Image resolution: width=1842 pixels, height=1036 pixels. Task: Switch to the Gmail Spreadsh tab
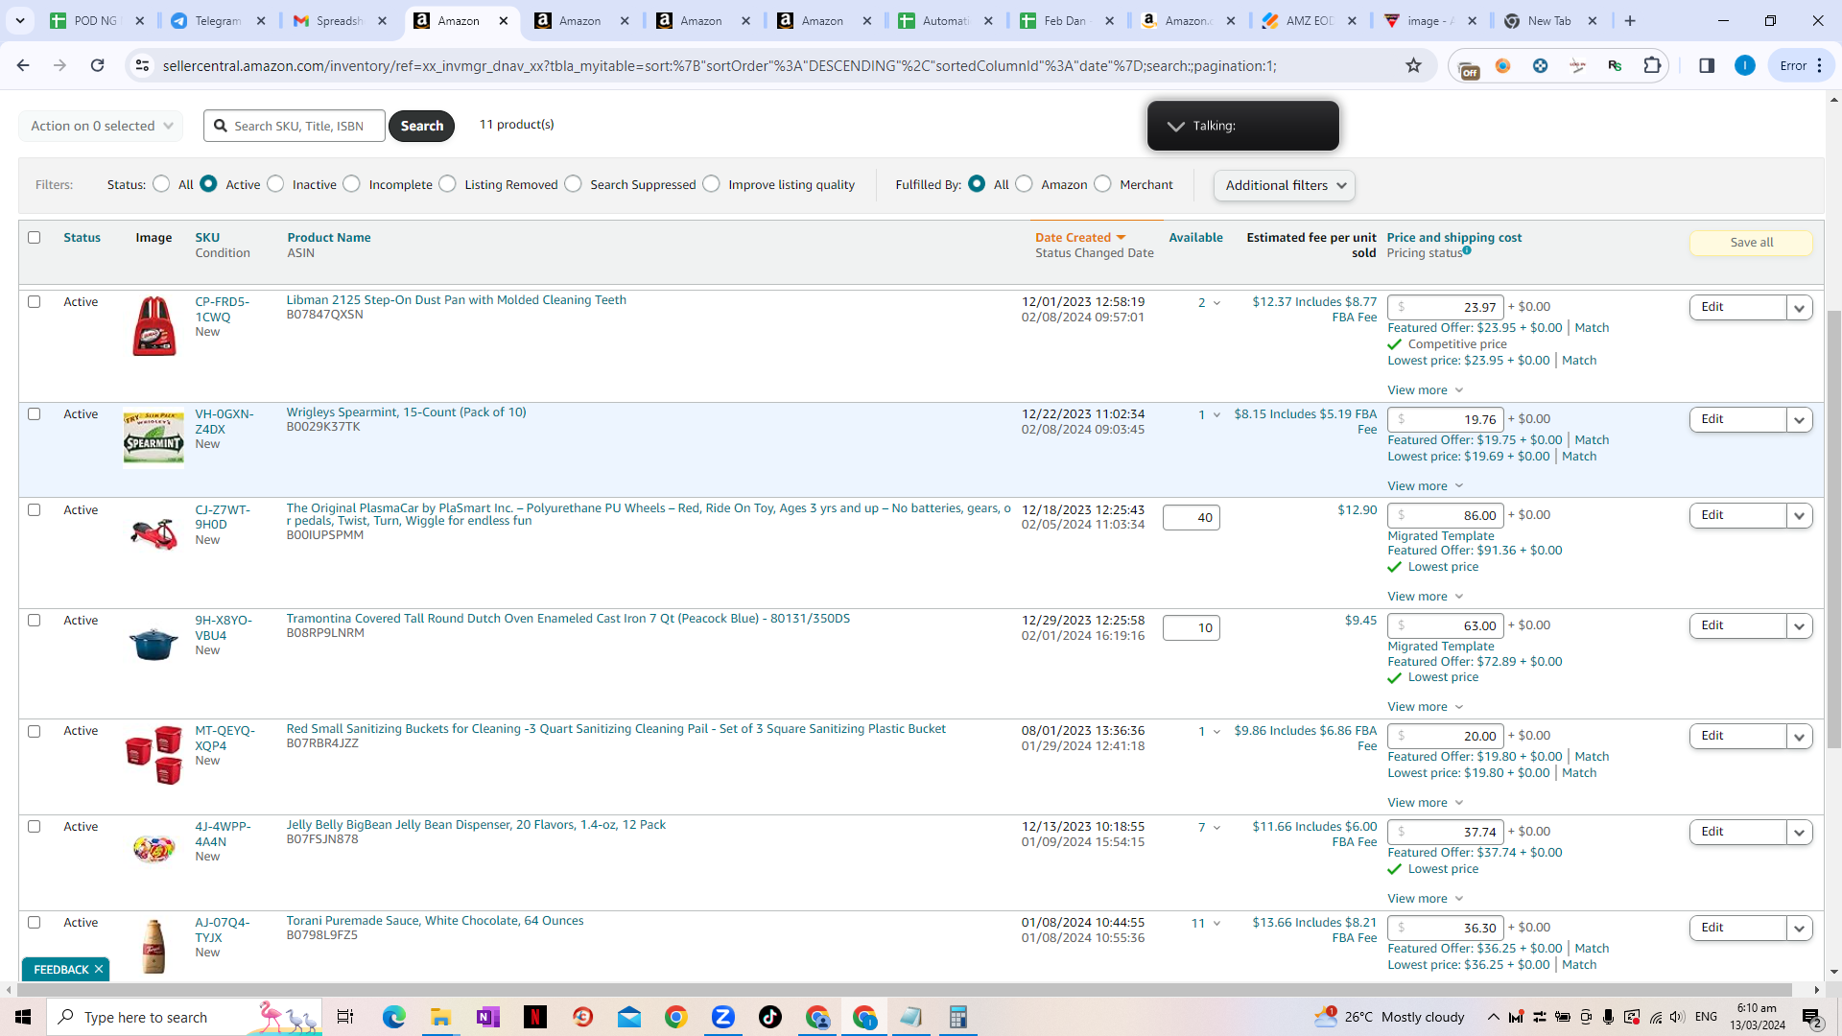pyautogui.click(x=339, y=20)
